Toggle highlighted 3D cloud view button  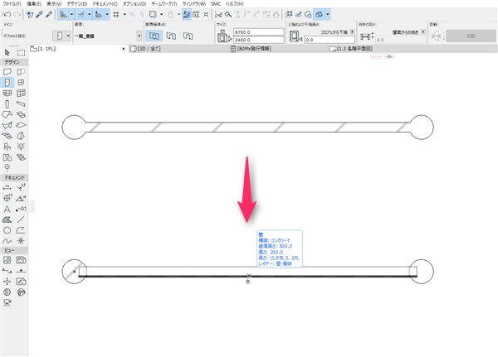(x=320, y=14)
